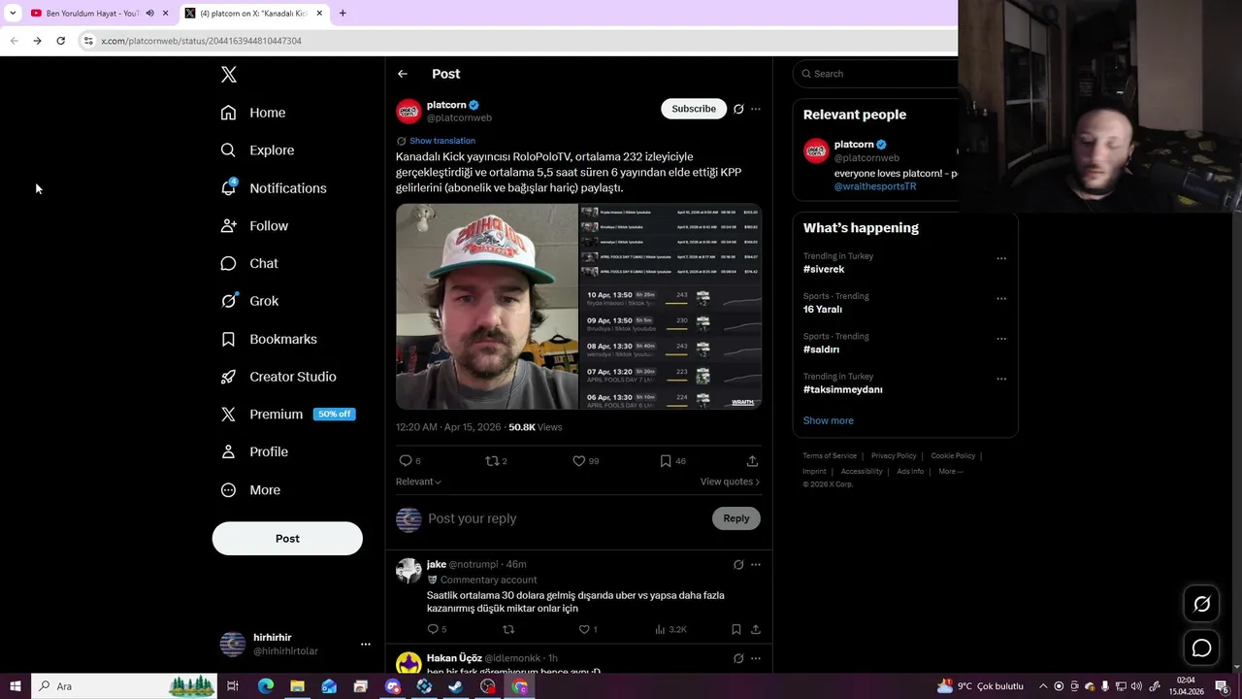Screen dimensions: 1242x699
Task: Go to Profile page
Action: 254,452
